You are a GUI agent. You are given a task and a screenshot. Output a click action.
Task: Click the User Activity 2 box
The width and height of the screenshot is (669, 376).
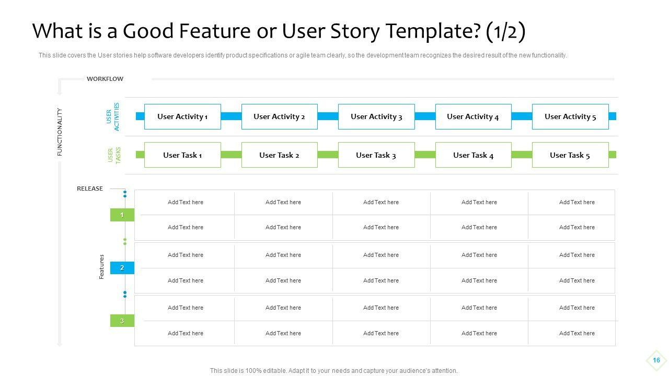click(x=279, y=116)
